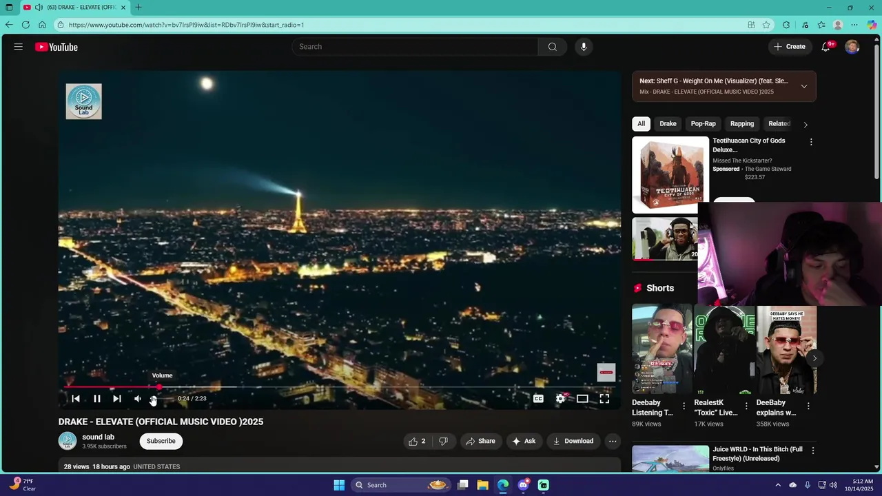Screen dimensions: 882x496
Task: Click the taskbar Search box
Action: (x=400, y=485)
